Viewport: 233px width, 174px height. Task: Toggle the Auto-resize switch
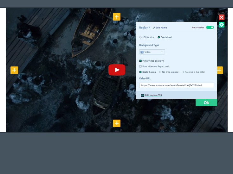pyautogui.click(x=210, y=28)
